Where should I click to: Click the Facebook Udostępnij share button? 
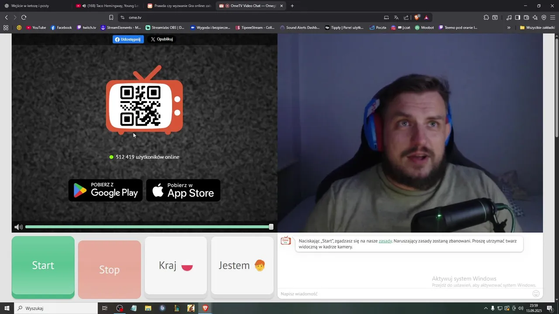(128, 39)
